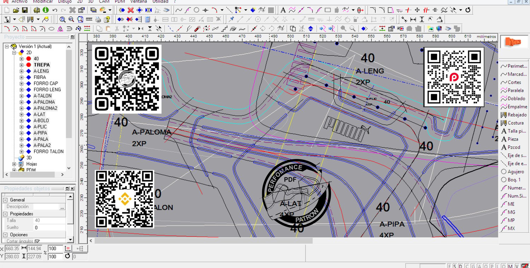Toggle the F indicator in status bar

pyautogui.click(x=450, y=266)
